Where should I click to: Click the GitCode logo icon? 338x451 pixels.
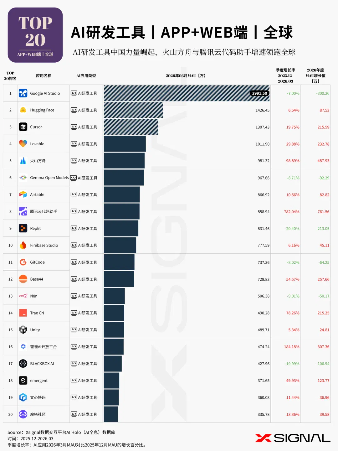pos(23,262)
